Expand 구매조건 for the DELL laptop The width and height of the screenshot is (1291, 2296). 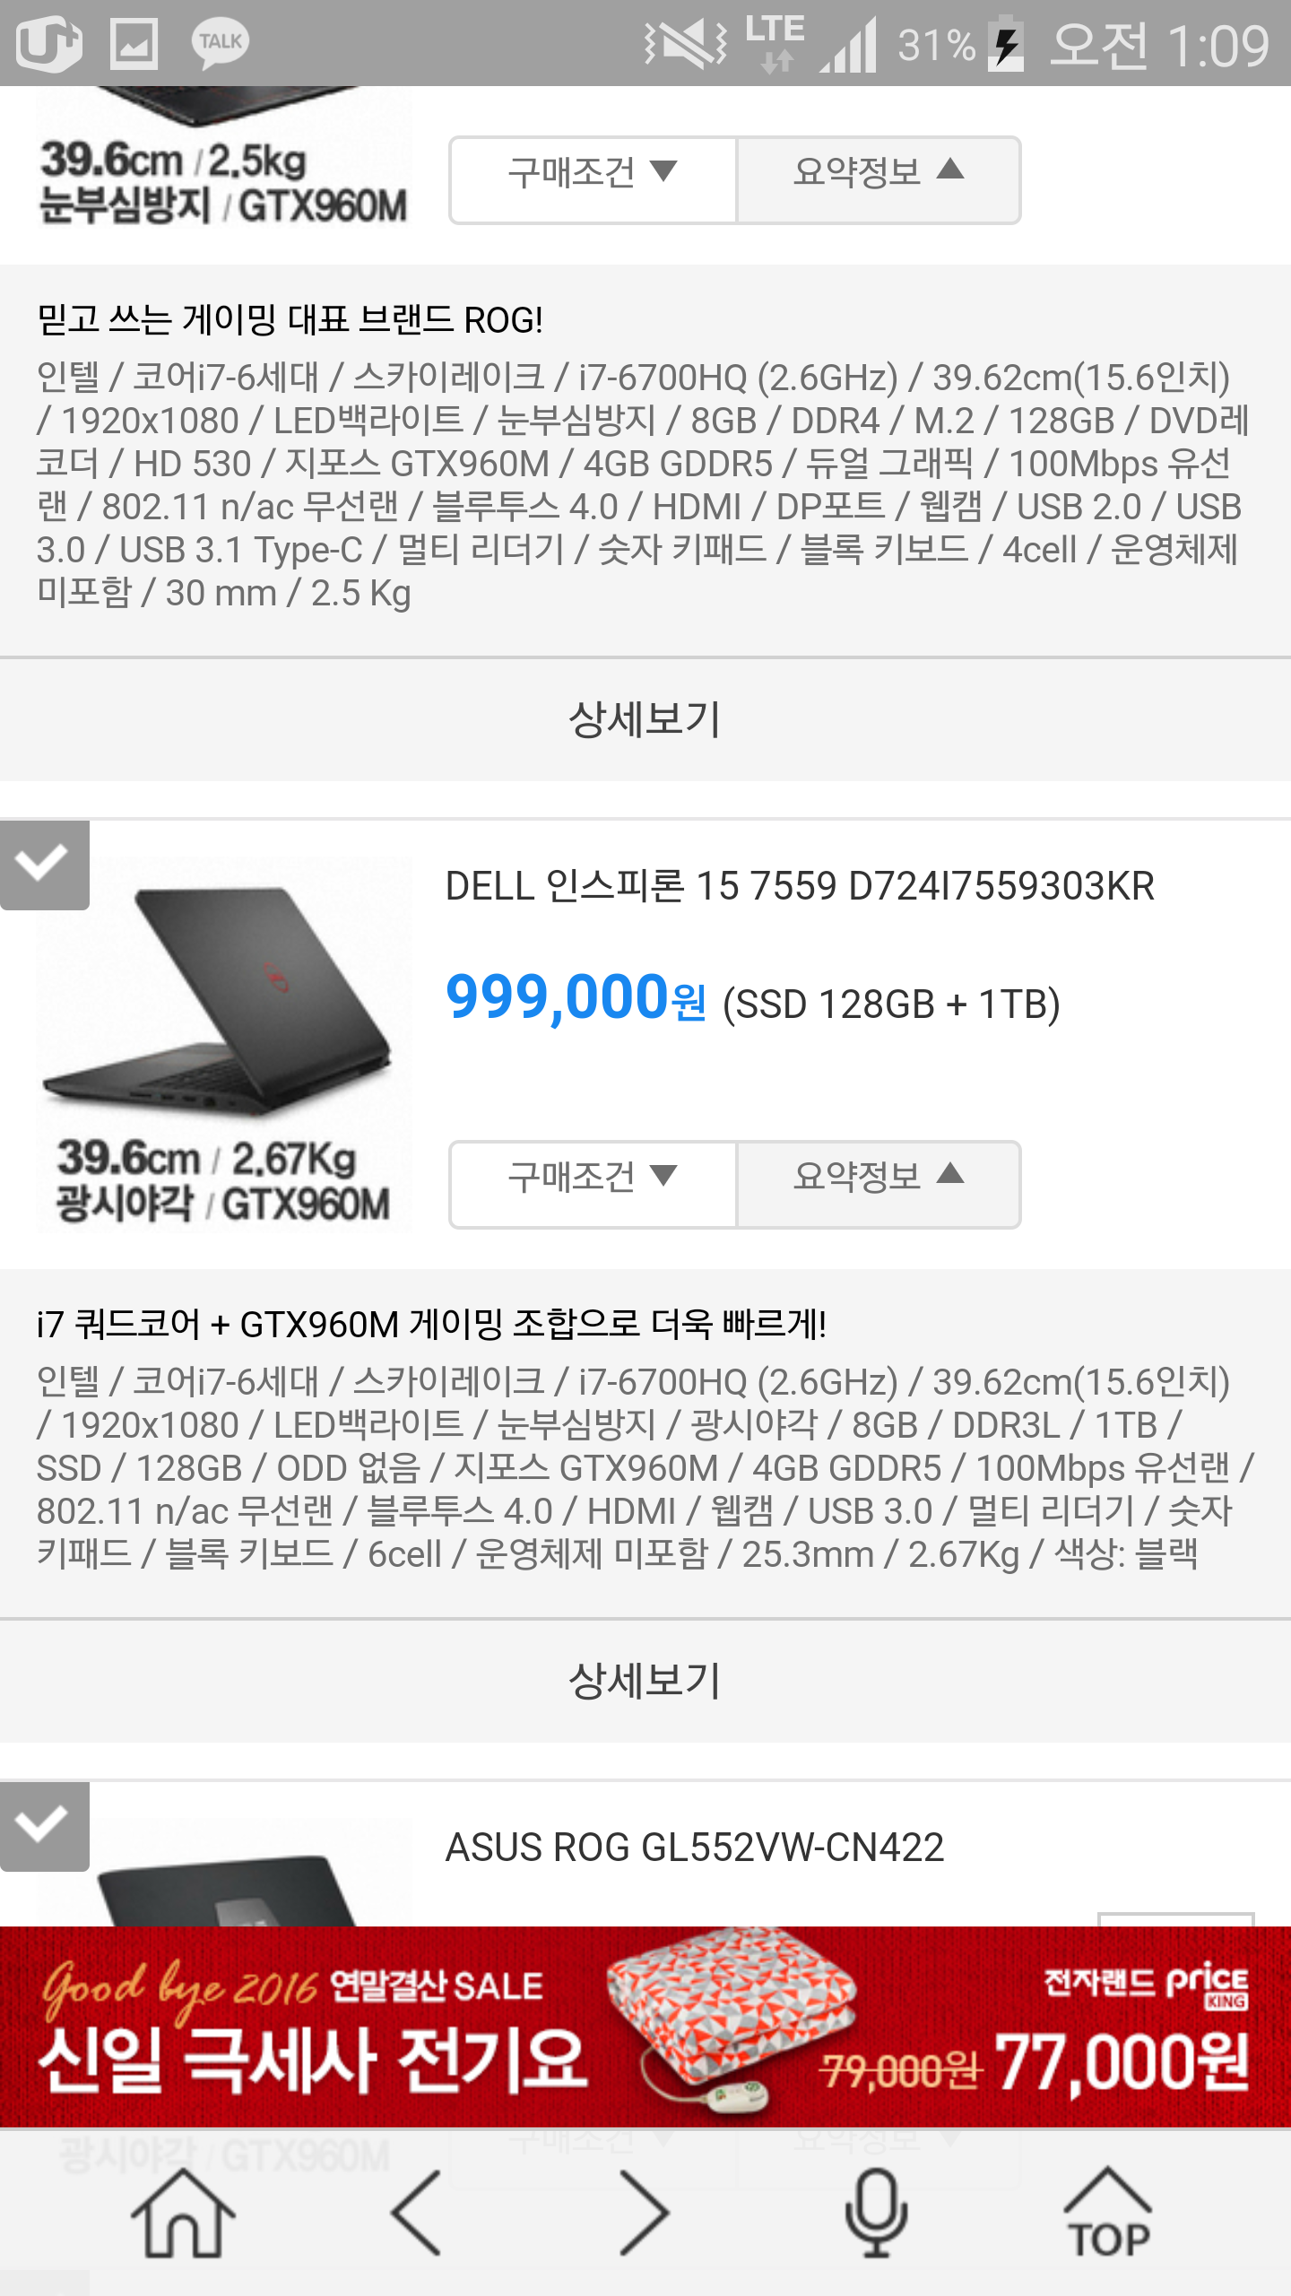click(593, 1184)
